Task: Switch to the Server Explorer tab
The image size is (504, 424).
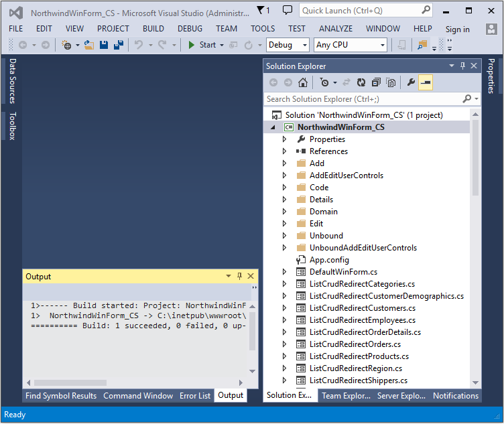Action: [x=401, y=396]
